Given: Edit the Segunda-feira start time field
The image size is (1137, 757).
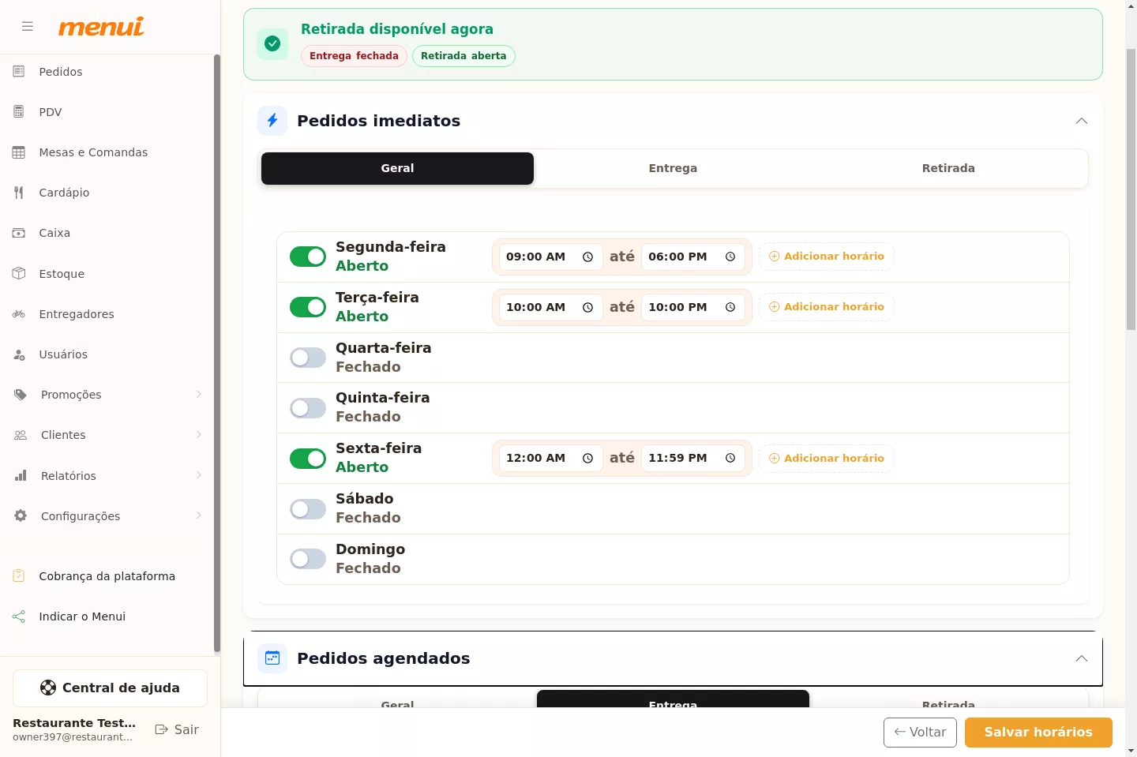Looking at the screenshot, I should tap(551, 257).
